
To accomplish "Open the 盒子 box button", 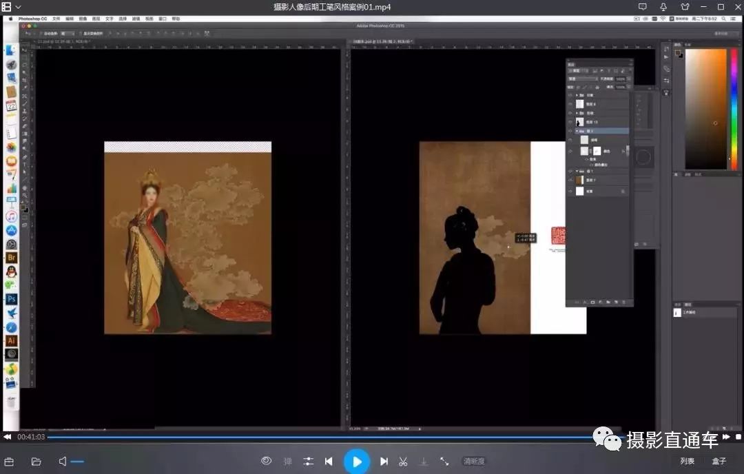I will [719, 461].
